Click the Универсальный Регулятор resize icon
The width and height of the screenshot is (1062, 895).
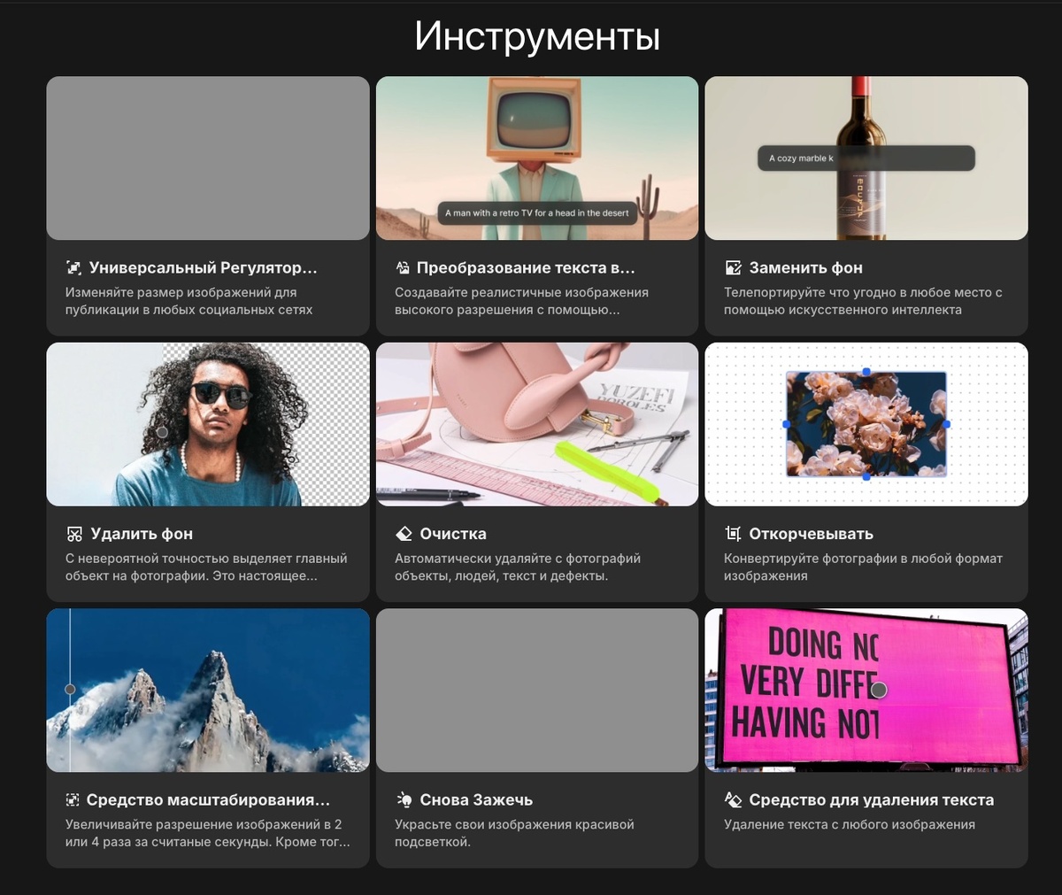[x=74, y=267]
